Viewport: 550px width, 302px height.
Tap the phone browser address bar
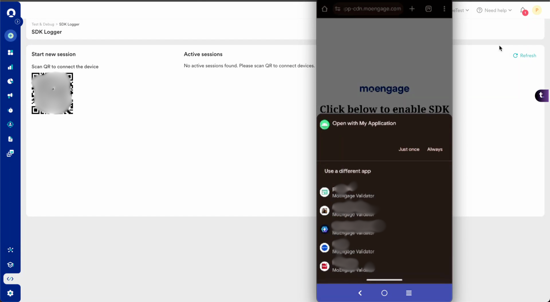point(368,9)
